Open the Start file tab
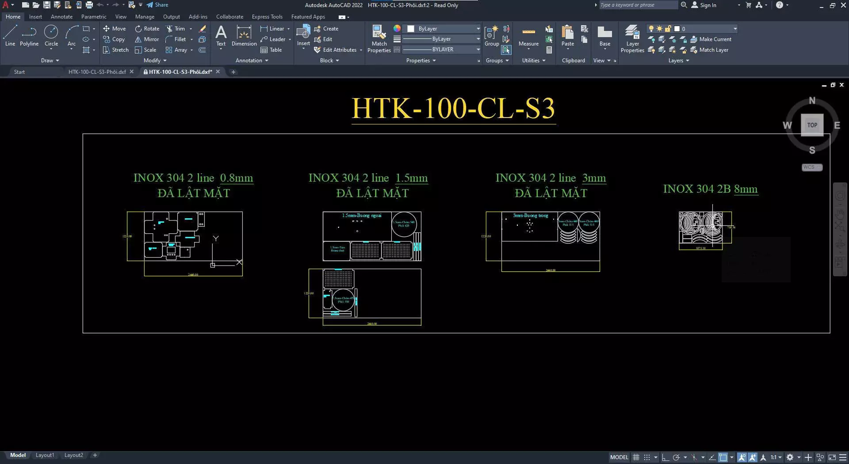 (19, 72)
